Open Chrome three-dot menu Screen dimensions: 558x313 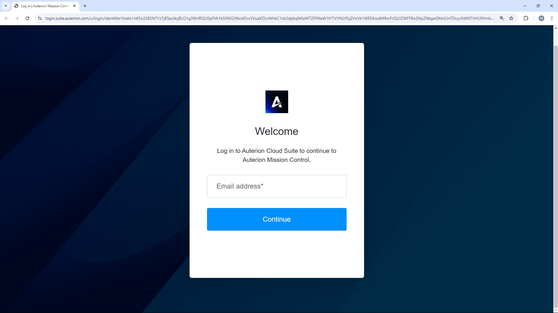(552, 18)
